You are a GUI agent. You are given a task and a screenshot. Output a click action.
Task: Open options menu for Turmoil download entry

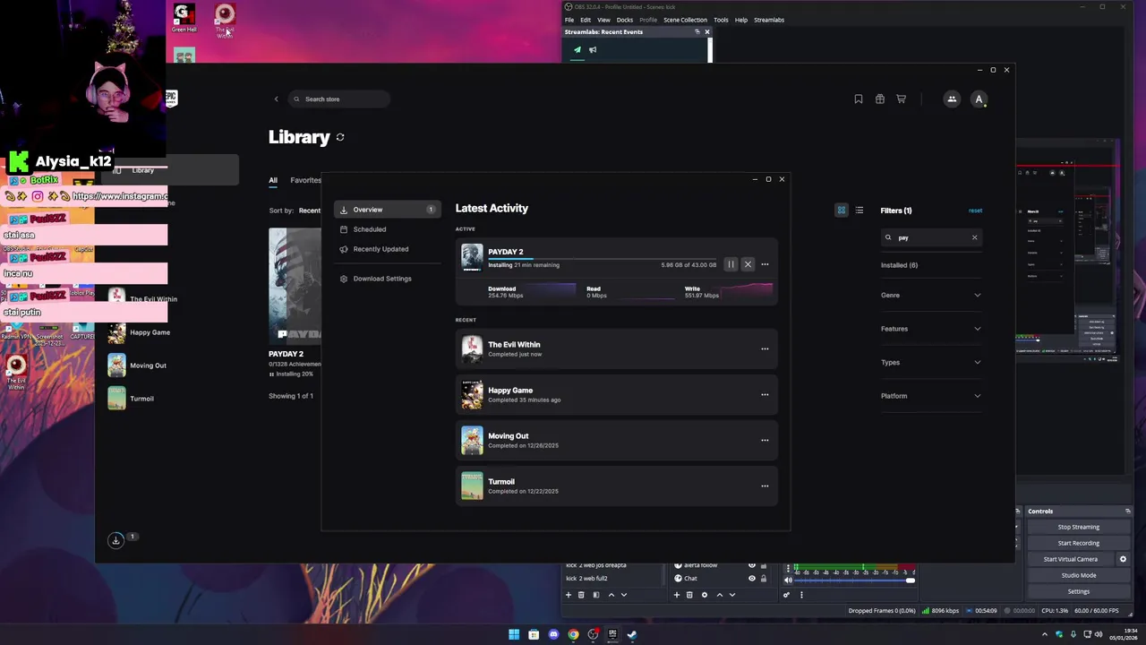pyautogui.click(x=765, y=486)
